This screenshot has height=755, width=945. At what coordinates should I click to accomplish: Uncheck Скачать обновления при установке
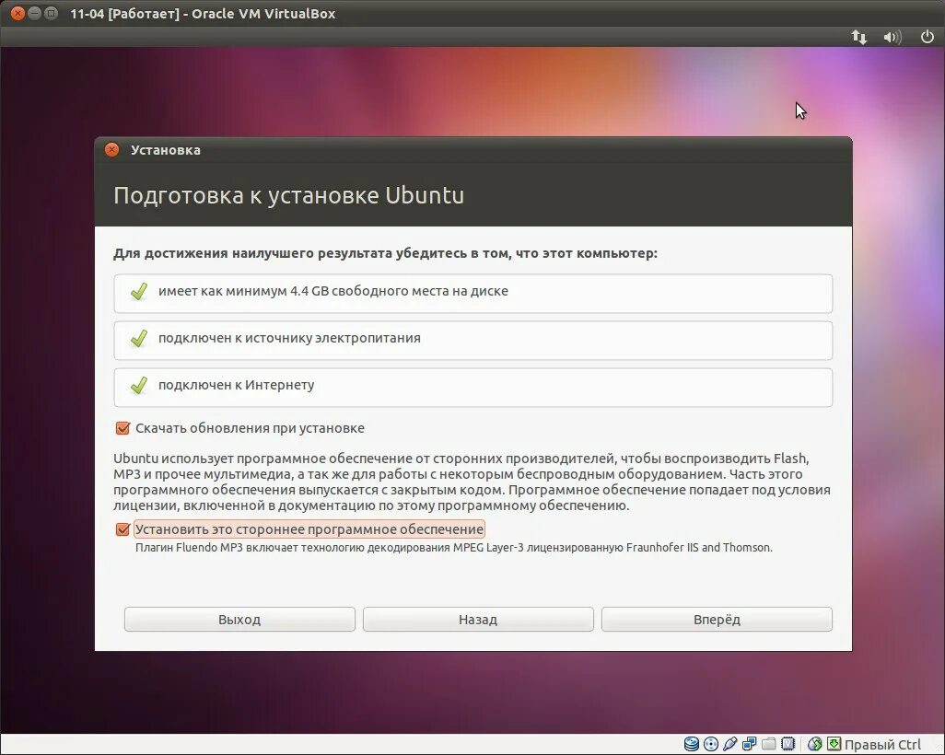[122, 428]
